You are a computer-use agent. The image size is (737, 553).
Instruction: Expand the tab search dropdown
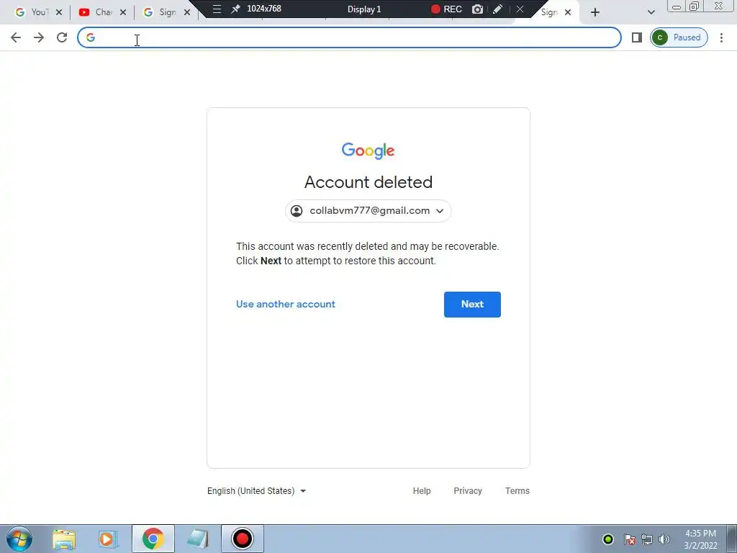click(x=651, y=12)
